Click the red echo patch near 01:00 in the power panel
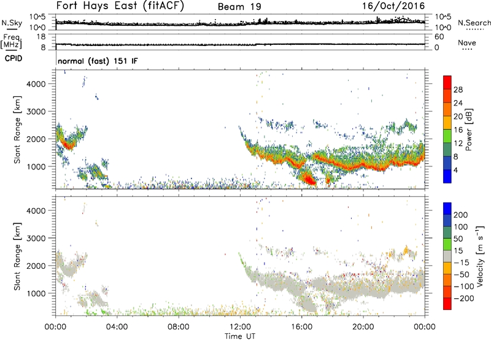The height and width of the screenshot is (340, 491). 68,145
